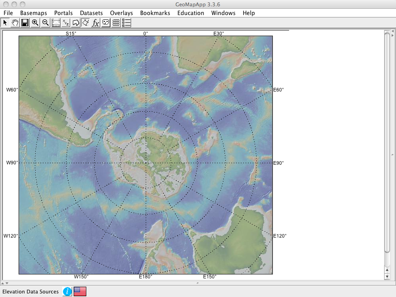The image size is (396, 297).
Task: Activate the hand pan tool
Action: click(15, 23)
